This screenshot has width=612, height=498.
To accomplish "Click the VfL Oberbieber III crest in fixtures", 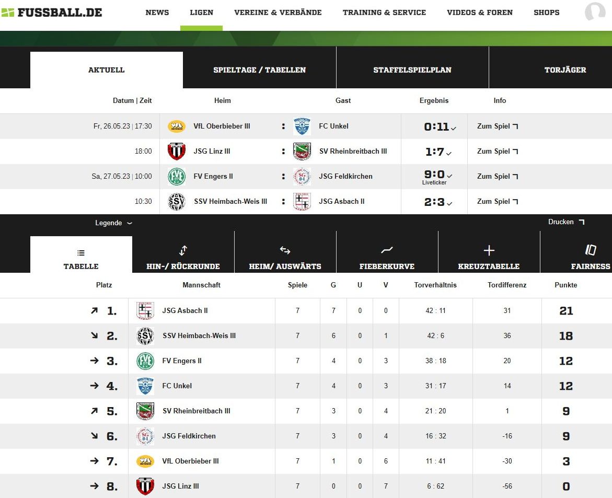I will click(176, 126).
